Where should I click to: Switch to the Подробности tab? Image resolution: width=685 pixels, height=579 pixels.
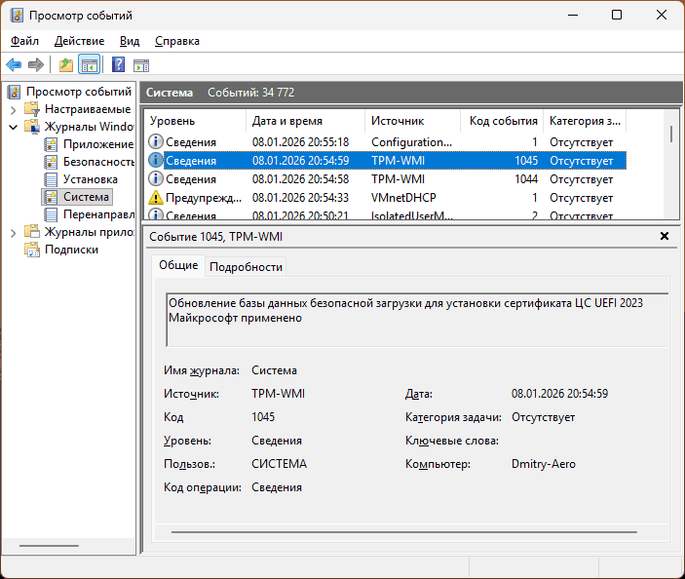[246, 266]
